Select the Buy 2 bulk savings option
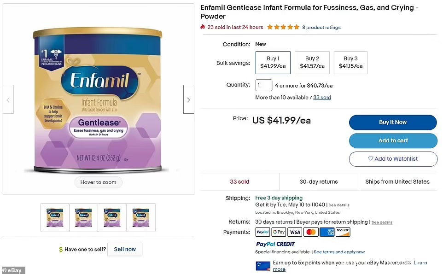Viewport: 443px width, 274px height. (x=312, y=62)
